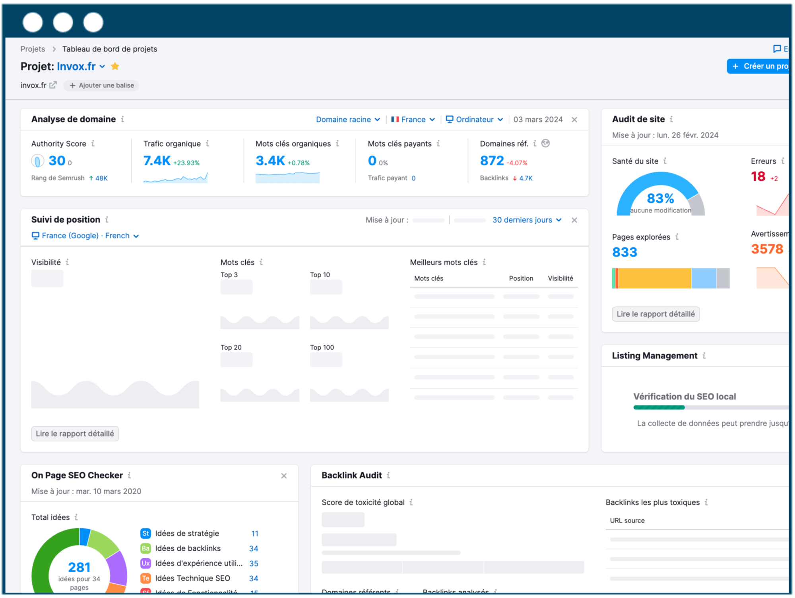Click Lire le rapport détaillé in Audit de site
Viewport: 795px width, 598px height.
(x=656, y=314)
